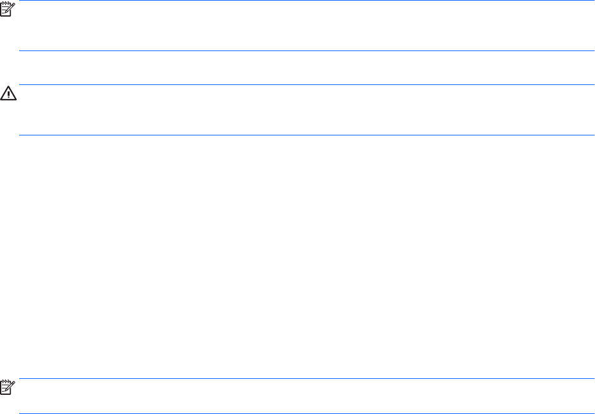Click the note icon above the caution icon

point(9,8)
